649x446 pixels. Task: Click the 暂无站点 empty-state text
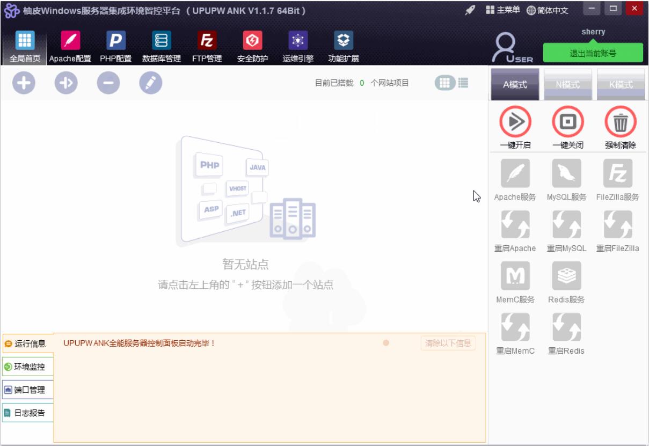point(245,264)
